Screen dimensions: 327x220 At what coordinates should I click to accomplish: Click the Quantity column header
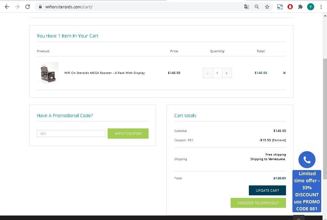(x=217, y=51)
